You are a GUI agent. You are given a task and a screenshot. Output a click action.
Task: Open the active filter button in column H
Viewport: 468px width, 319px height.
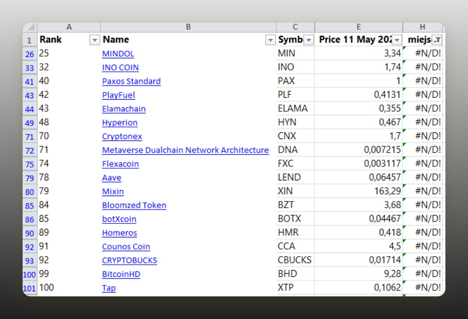[x=437, y=40]
